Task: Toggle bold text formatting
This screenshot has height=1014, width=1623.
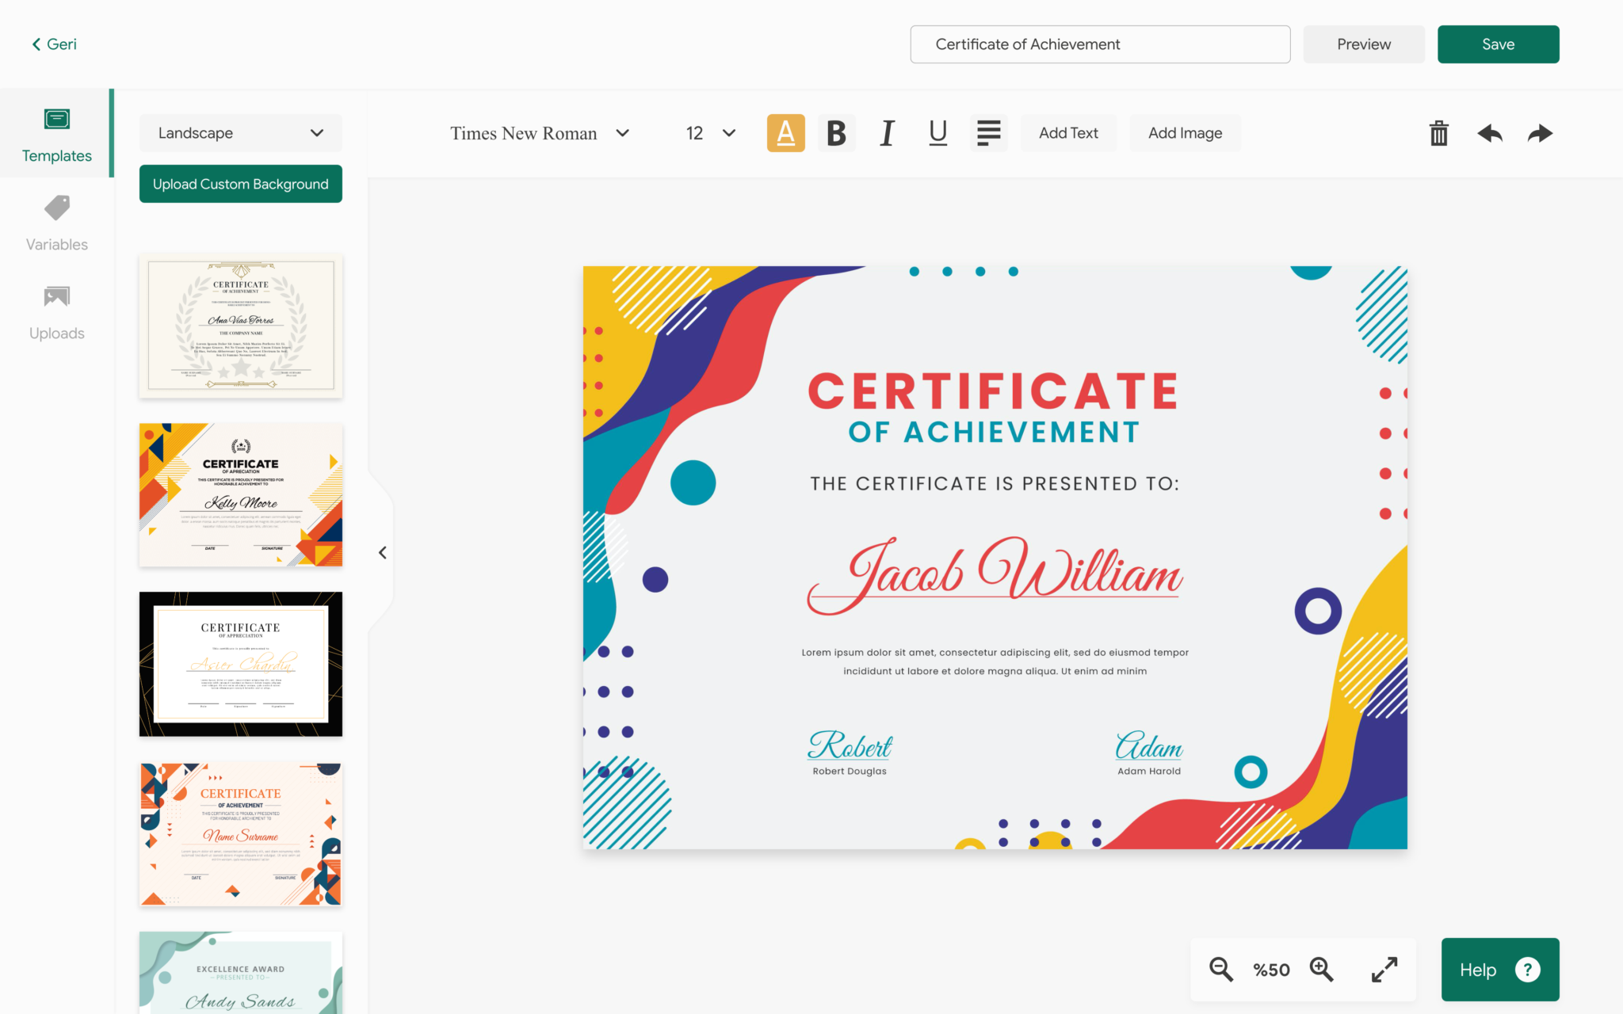Action: 836,132
